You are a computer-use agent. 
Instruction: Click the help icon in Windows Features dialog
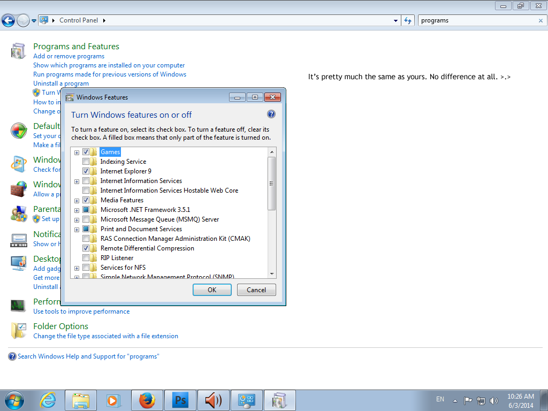[x=271, y=115]
